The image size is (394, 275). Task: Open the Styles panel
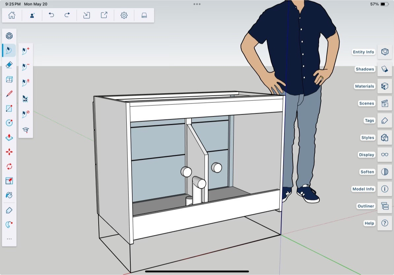coord(384,138)
